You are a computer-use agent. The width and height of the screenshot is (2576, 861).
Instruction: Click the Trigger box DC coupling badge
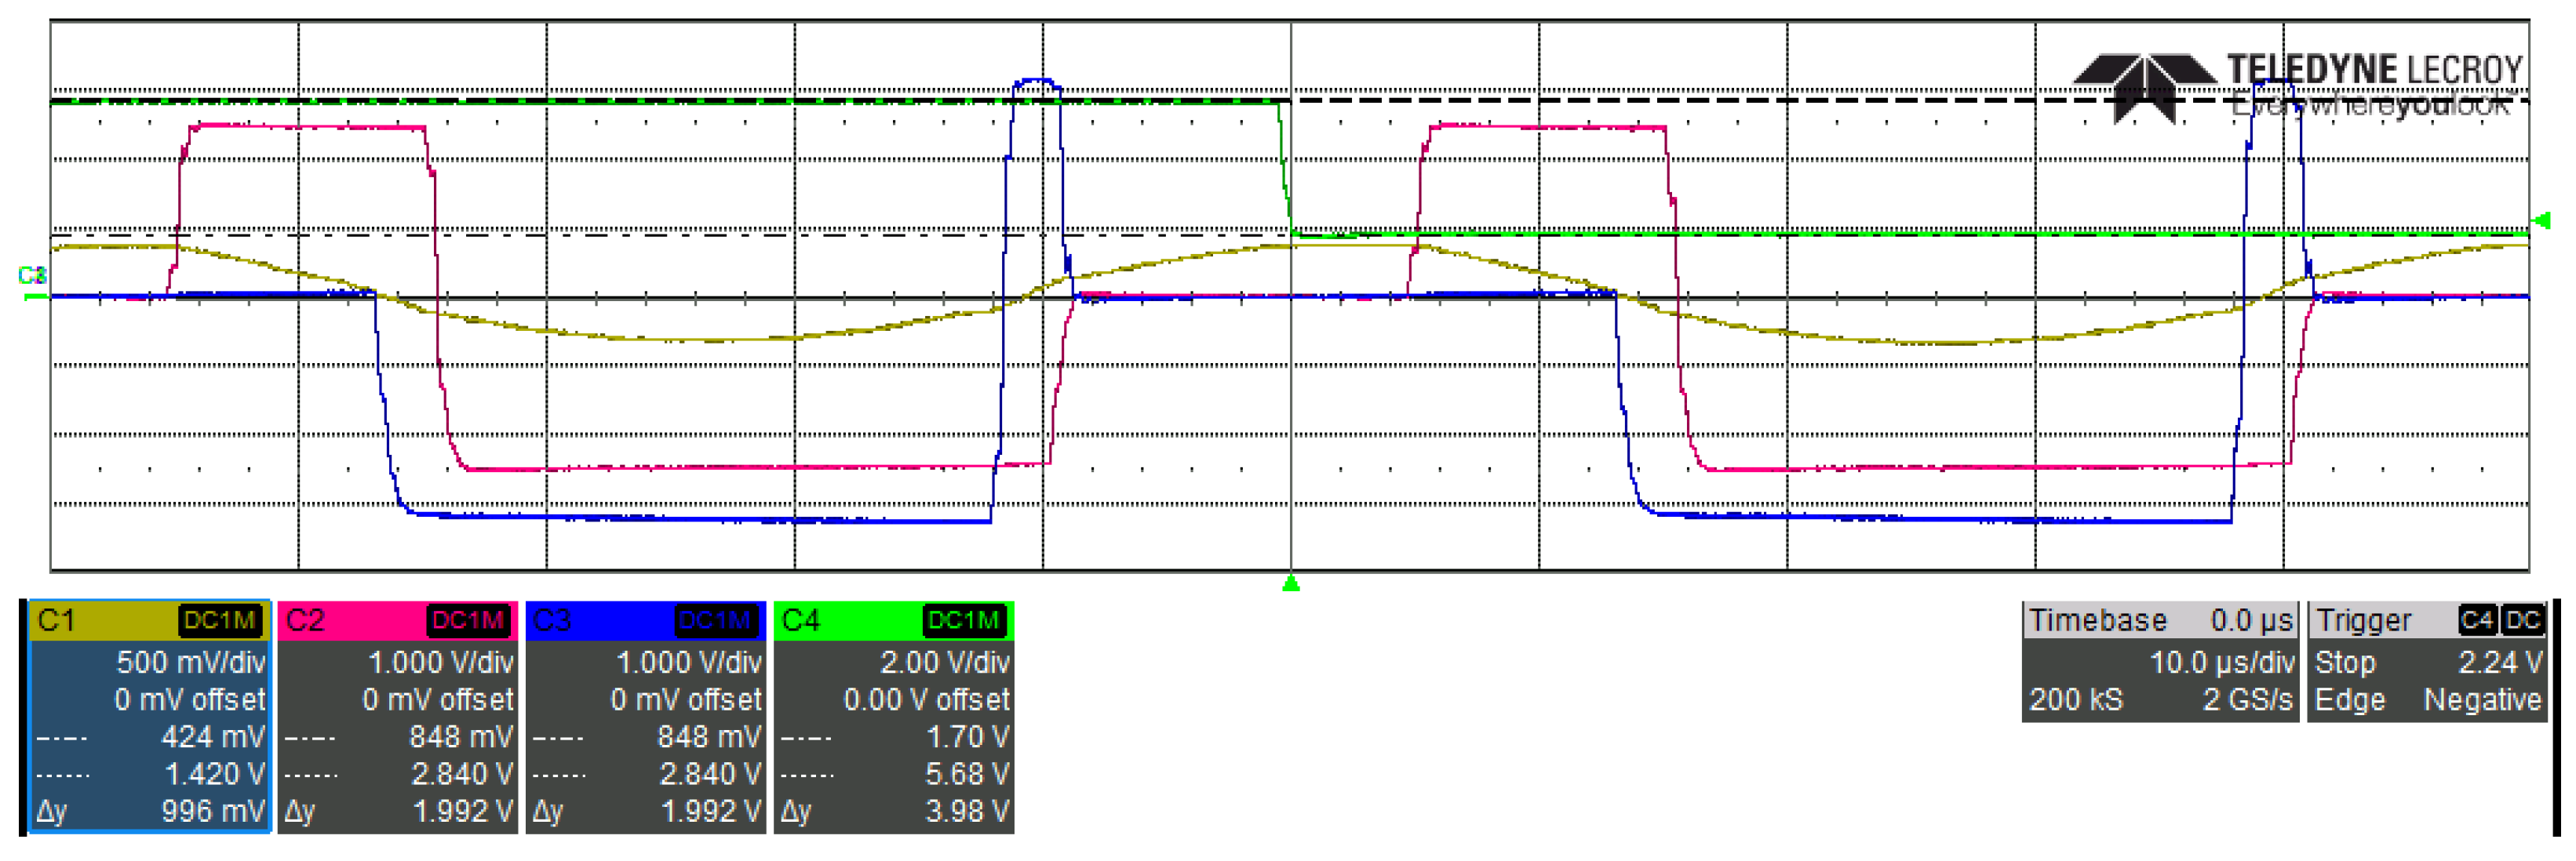pyautogui.click(x=2523, y=620)
